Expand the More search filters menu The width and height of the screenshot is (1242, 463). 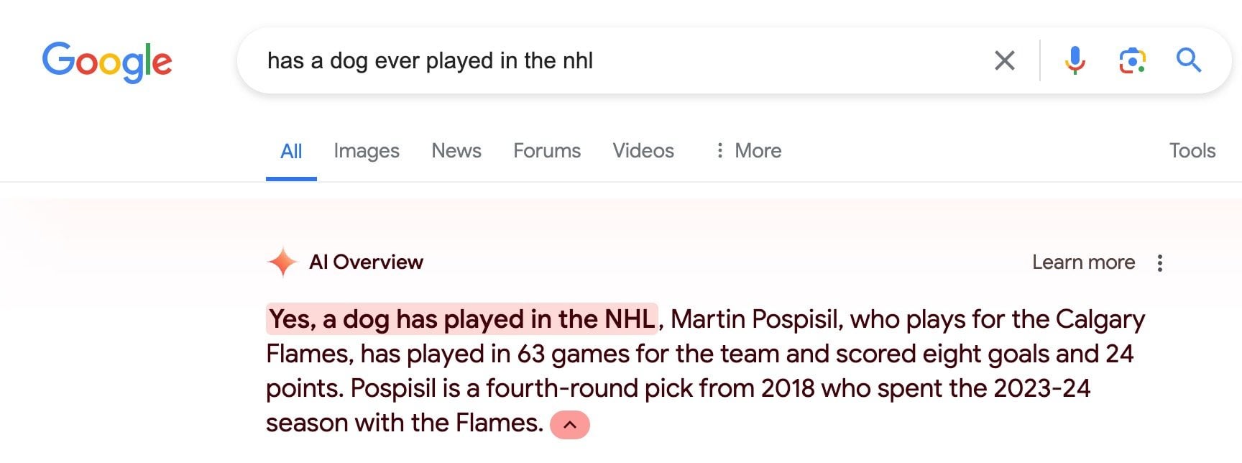click(x=748, y=150)
